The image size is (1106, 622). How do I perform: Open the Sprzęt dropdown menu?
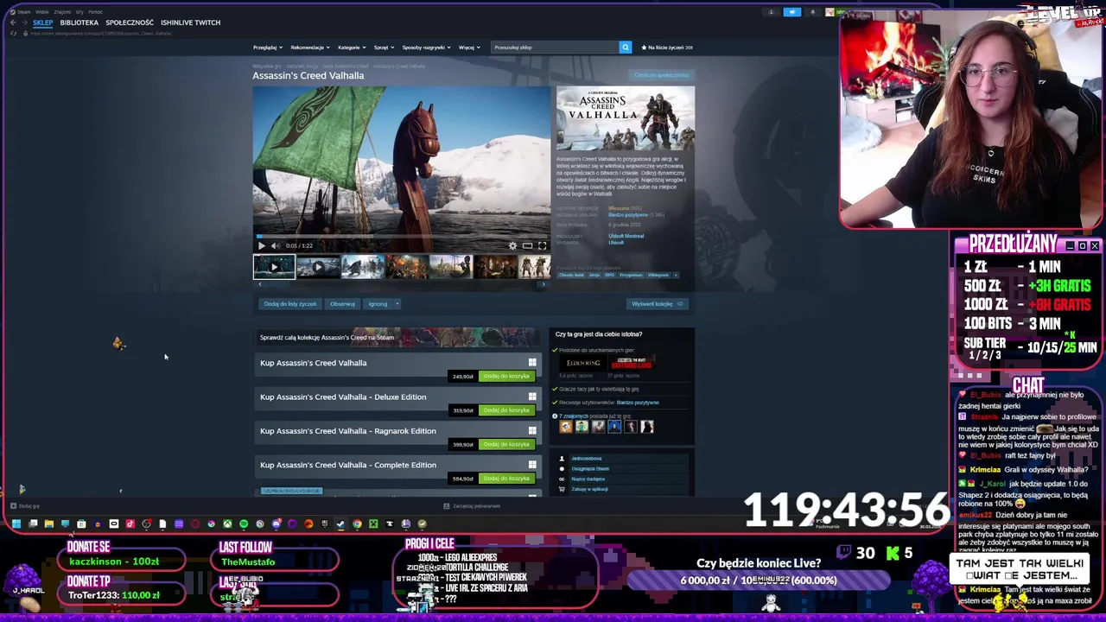coord(383,48)
